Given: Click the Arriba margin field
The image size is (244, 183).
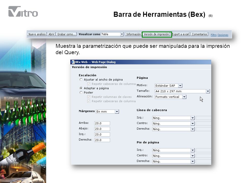Looking at the screenshot, I should coord(102,123).
